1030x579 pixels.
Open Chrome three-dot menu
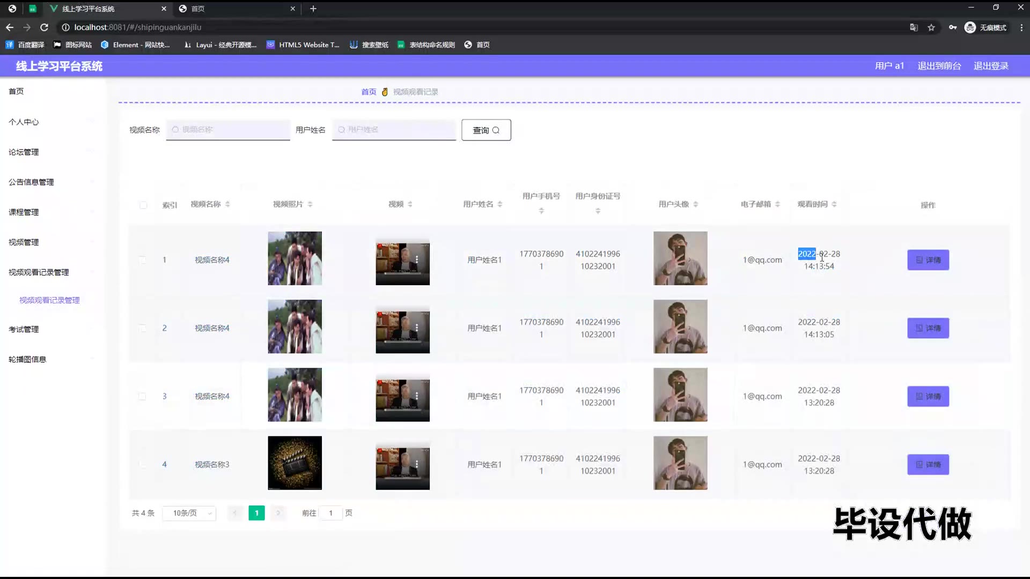(1021, 27)
